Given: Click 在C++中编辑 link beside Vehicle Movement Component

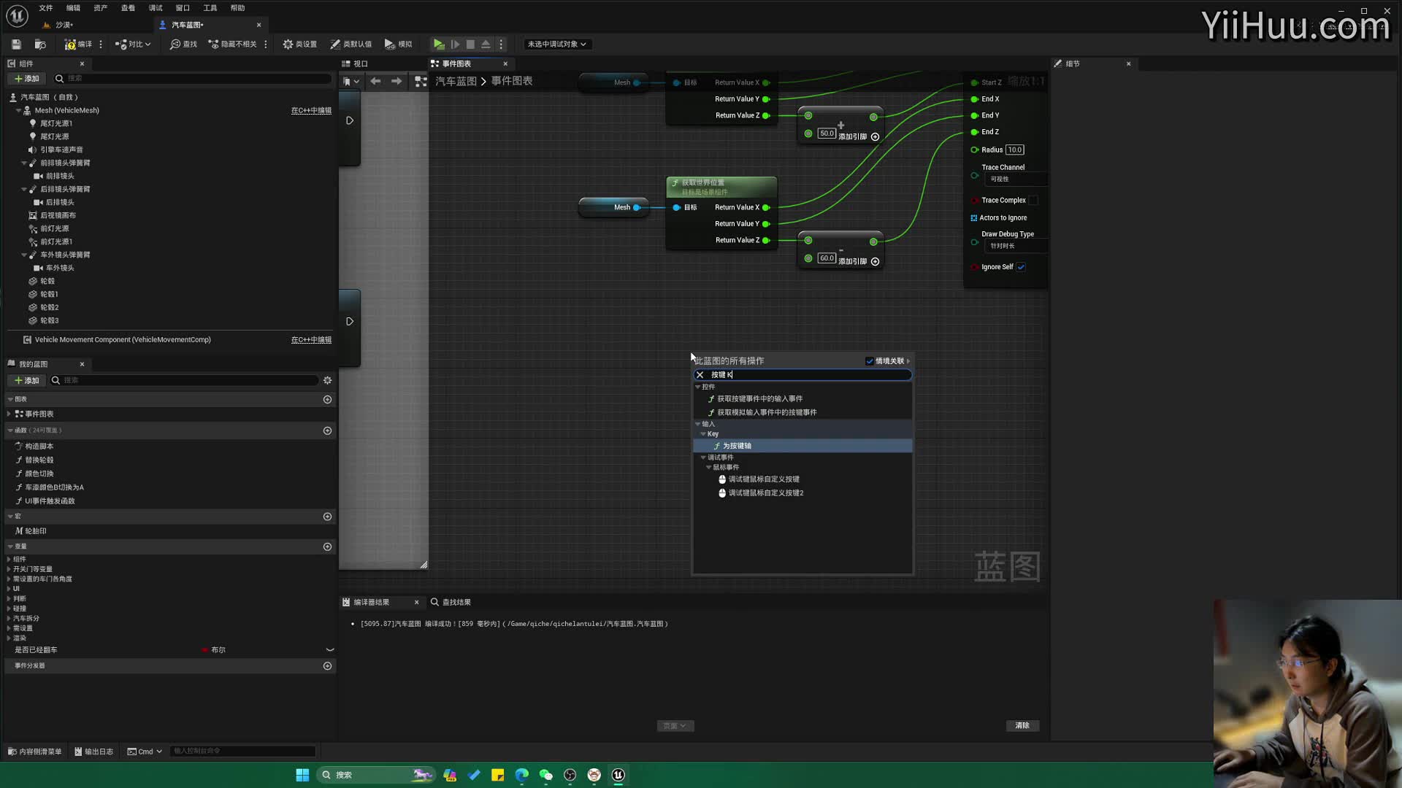Looking at the screenshot, I should [311, 340].
